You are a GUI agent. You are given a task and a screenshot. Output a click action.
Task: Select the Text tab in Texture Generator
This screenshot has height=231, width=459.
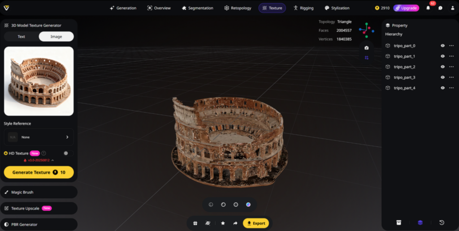[x=22, y=37]
